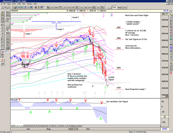
Task: Switch to the Weekly timeframe
Action: tap(119, 7)
